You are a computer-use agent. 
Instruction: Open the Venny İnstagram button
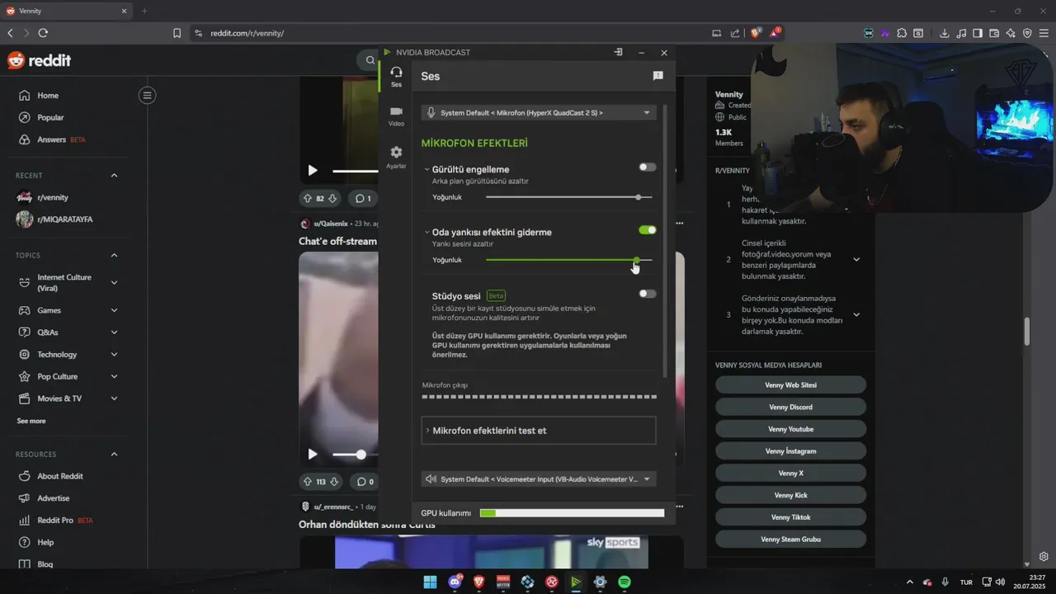click(790, 451)
